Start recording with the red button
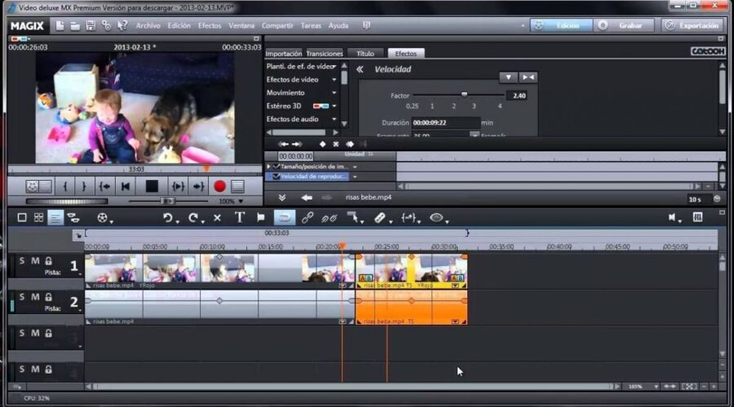 (x=219, y=186)
